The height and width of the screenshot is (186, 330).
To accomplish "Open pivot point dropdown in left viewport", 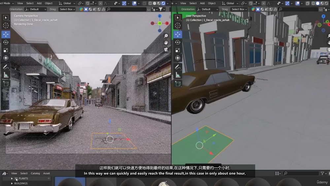I will tap(81, 3).
